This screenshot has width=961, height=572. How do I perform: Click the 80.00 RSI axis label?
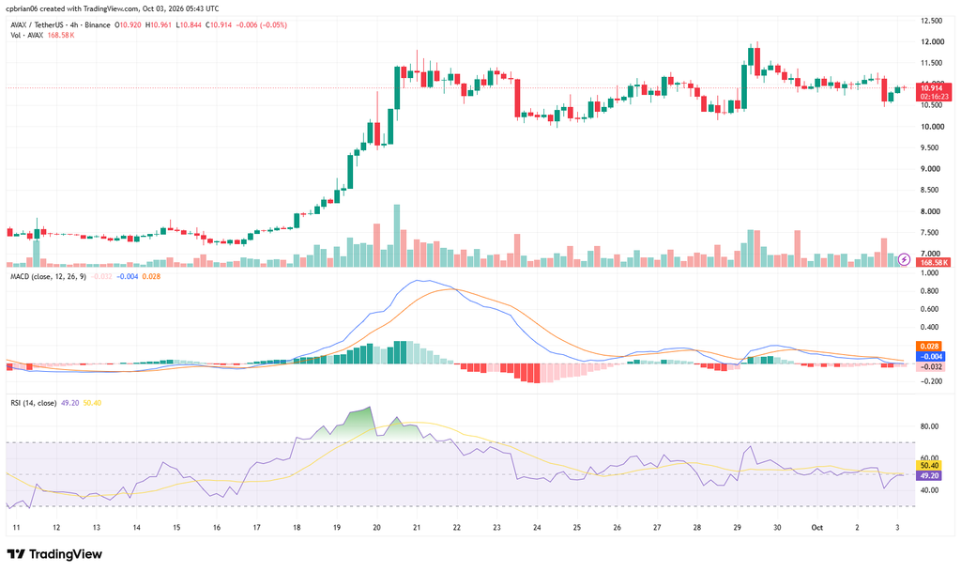point(930,426)
